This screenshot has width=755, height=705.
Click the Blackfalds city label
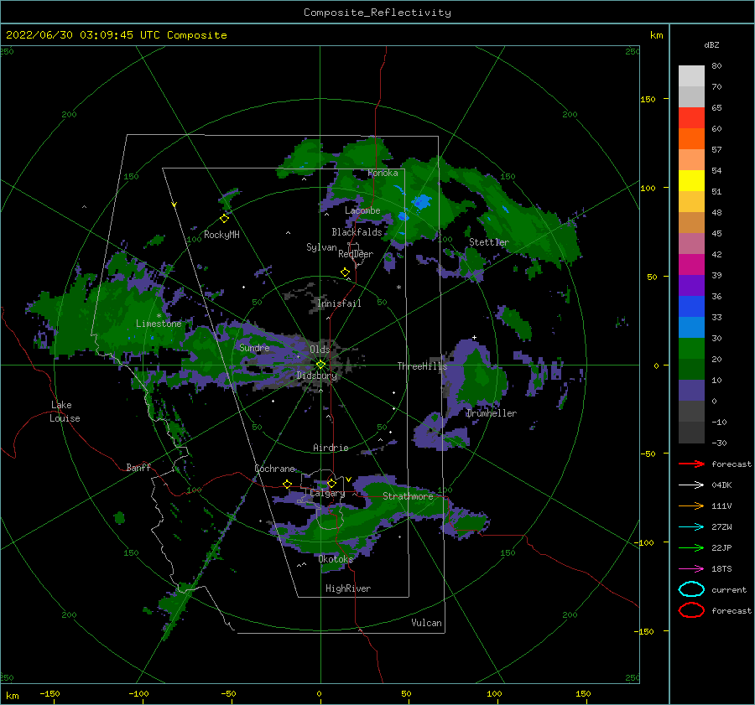pyautogui.click(x=357, y=232)
